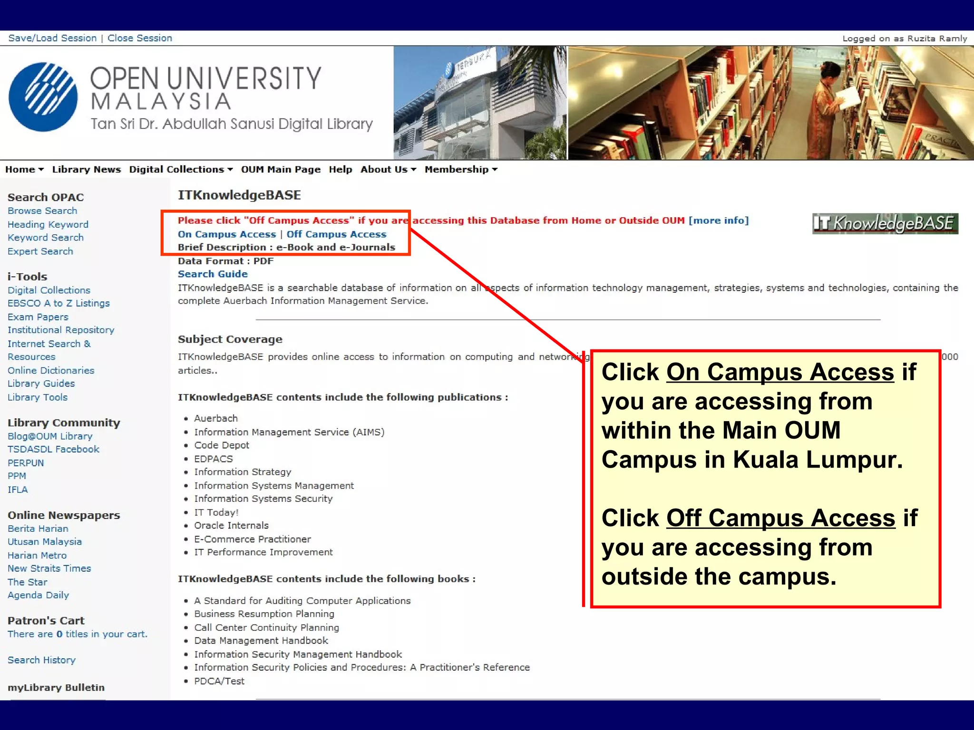Open Berita Harian newspaper link
Image resolution: width=974 pixels, height=730 pixels.
(x=38, y=528)
